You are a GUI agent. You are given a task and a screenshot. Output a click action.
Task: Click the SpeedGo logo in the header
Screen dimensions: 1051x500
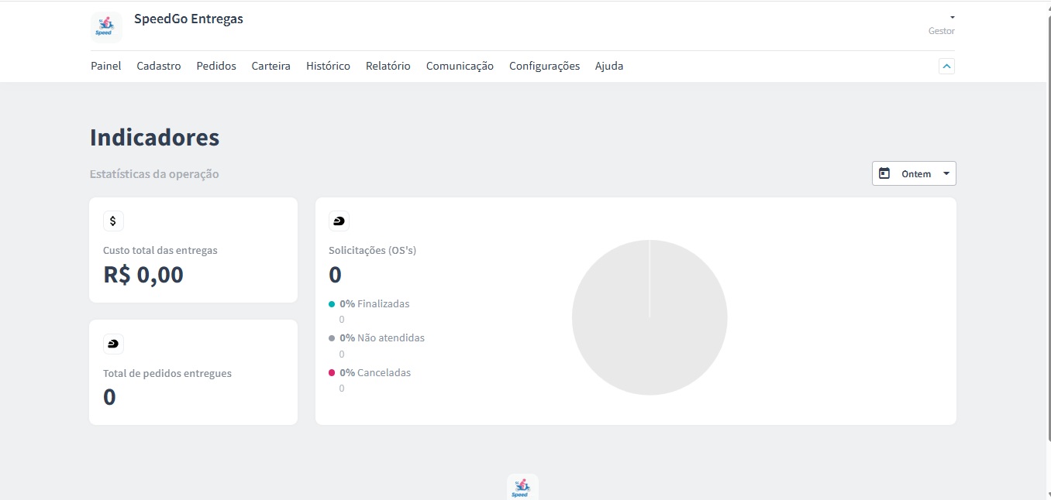[x=106, y=26]
